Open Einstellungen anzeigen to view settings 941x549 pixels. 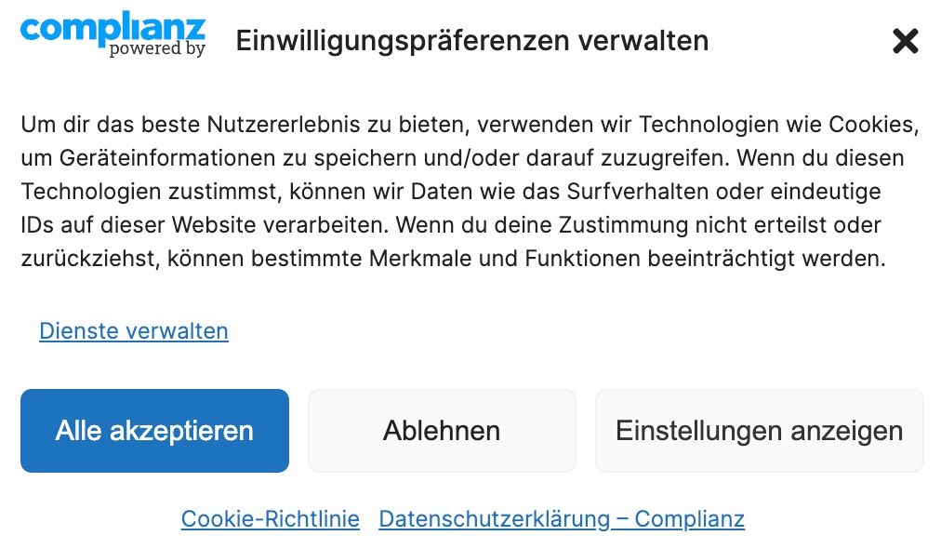(x=759, y=431)
